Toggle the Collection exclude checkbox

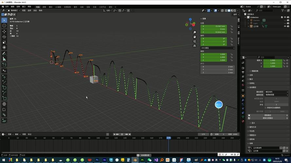282,17
